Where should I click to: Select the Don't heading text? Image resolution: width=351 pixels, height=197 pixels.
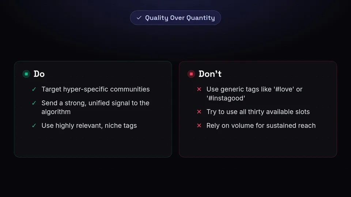[x=210, y=74]
